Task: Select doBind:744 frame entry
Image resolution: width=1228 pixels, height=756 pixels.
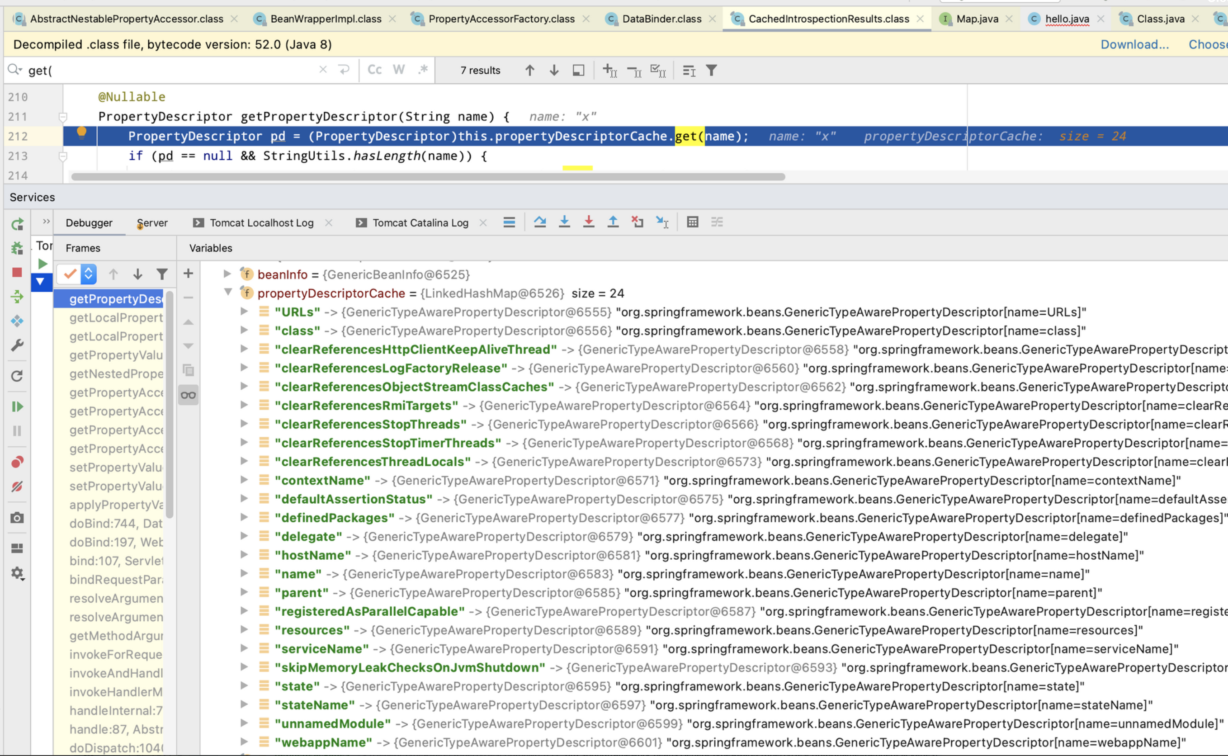Action: tap(109, 524)
